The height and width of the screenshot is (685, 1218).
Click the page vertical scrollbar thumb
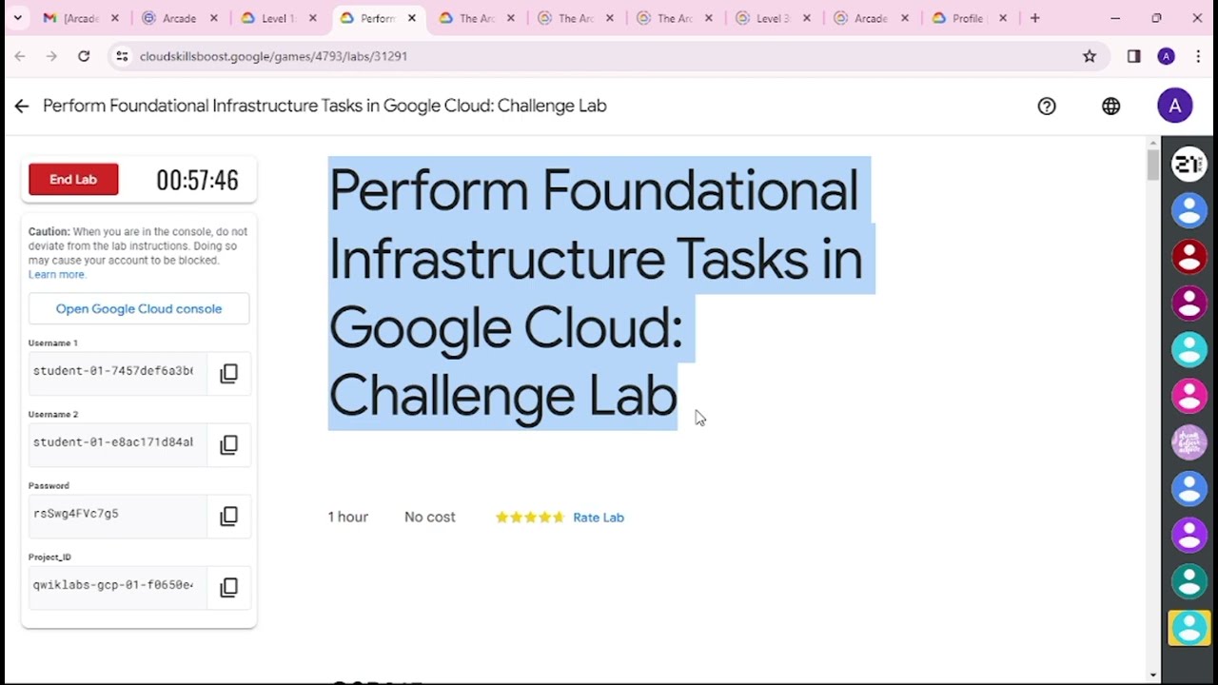click(x=1153, y=165)
